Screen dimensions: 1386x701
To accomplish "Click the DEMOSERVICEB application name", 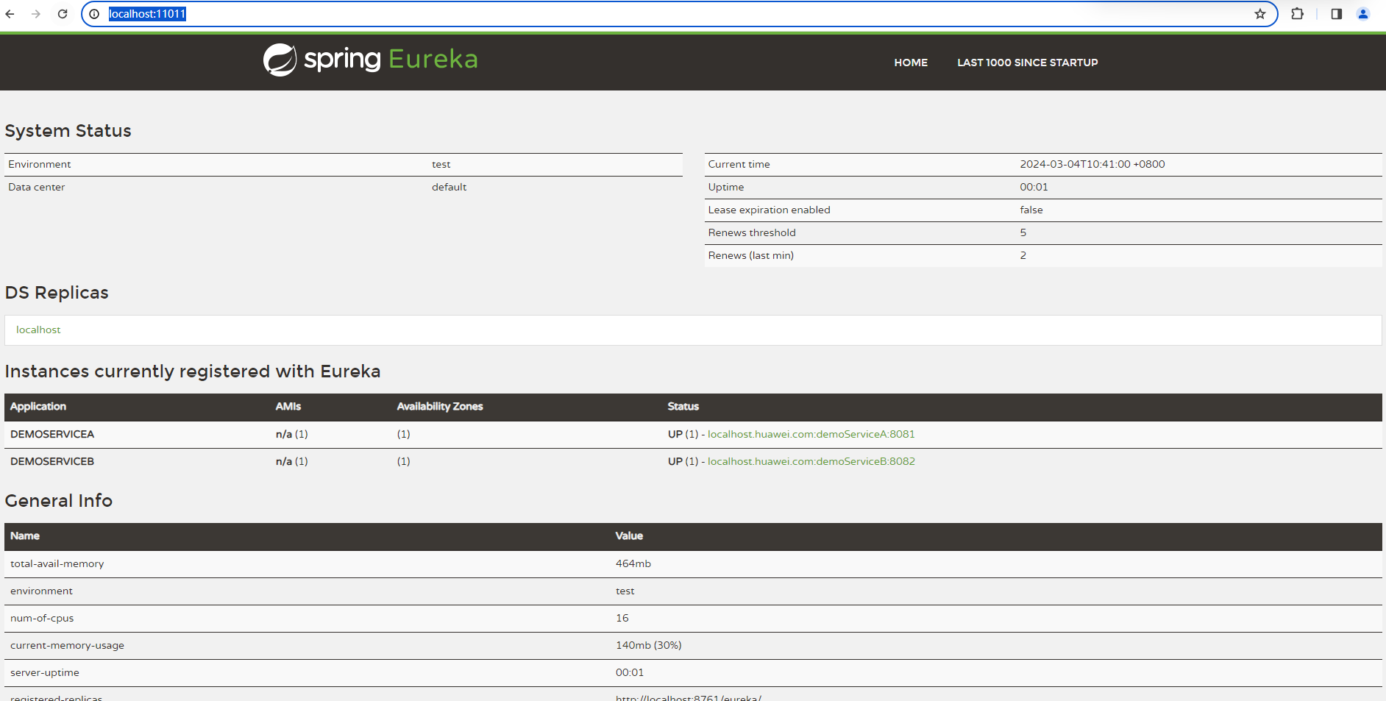I will pyautogui.click(x=52, y=461).
